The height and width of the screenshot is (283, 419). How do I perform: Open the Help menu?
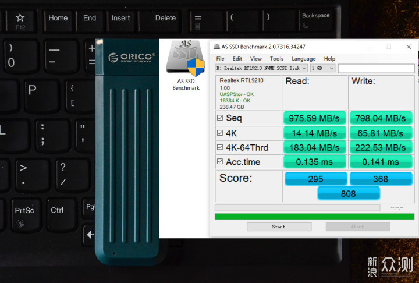pos(329,59)
